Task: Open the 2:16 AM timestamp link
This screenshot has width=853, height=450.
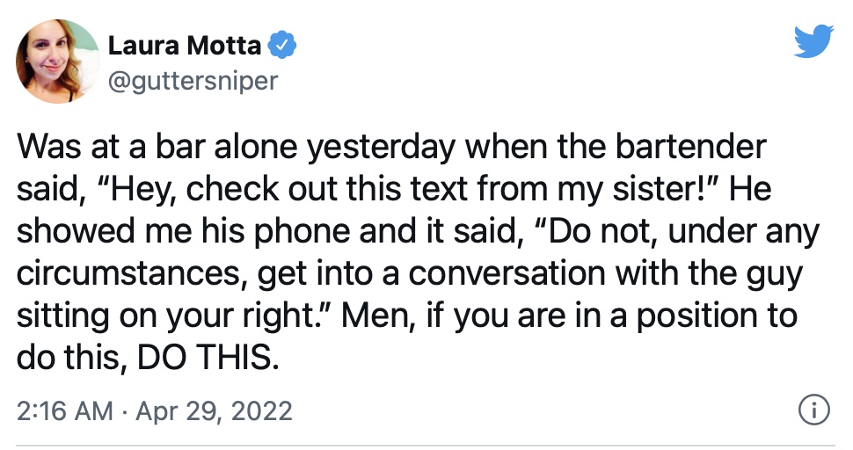Action: coord(65,410)
